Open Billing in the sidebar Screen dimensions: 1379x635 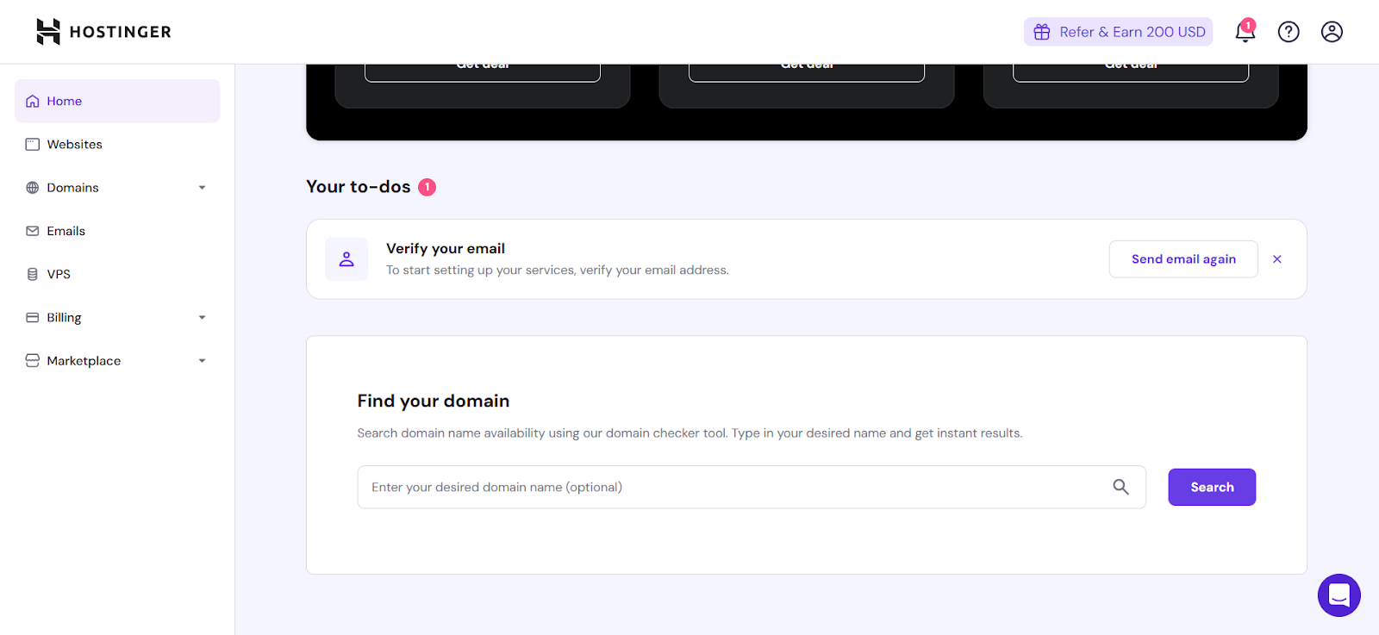(x=117, y=317)
